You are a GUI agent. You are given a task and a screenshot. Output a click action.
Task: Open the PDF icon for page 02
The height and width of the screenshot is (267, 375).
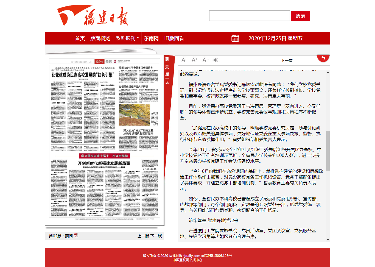pos(76,235)
